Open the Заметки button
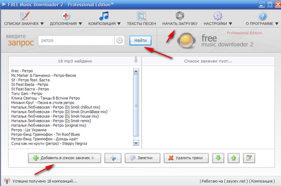 tap(142, 158)
